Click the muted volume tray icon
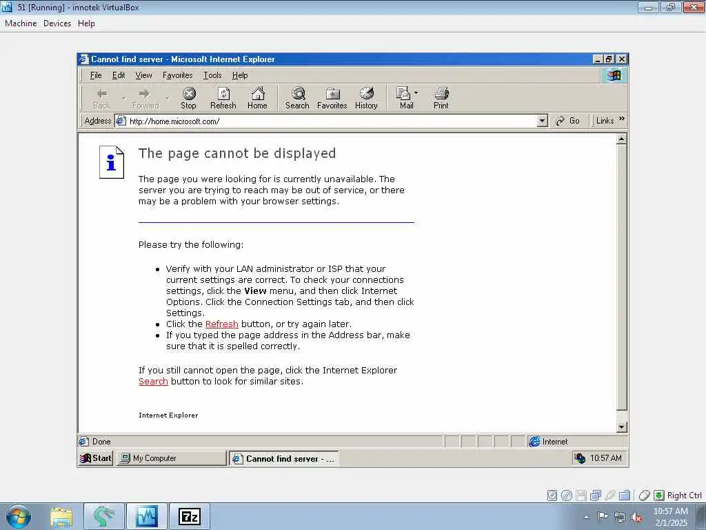 (636, 518)
